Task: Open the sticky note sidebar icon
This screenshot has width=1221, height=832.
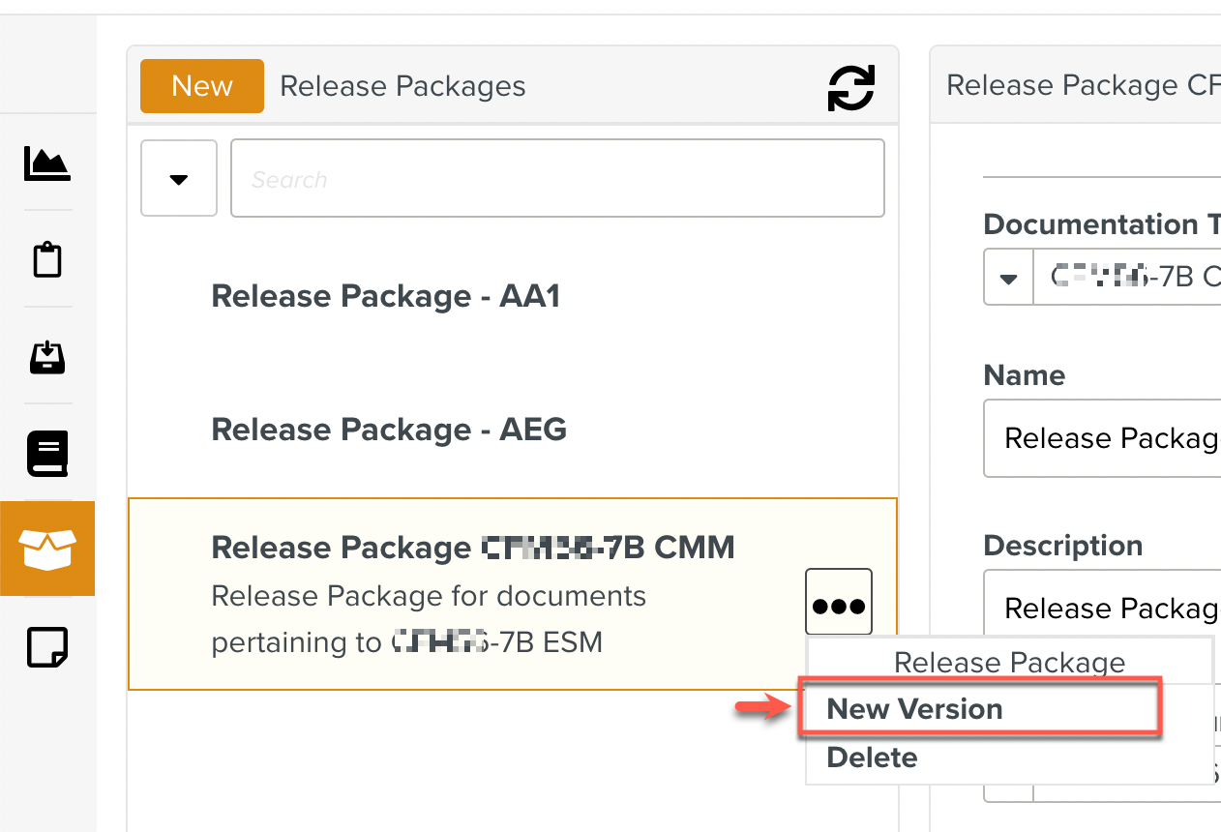Action: tap(47, 646)
